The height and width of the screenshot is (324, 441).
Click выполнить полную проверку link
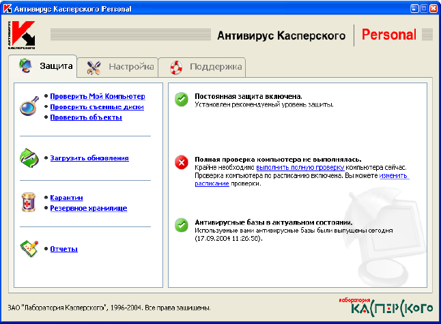300,168
